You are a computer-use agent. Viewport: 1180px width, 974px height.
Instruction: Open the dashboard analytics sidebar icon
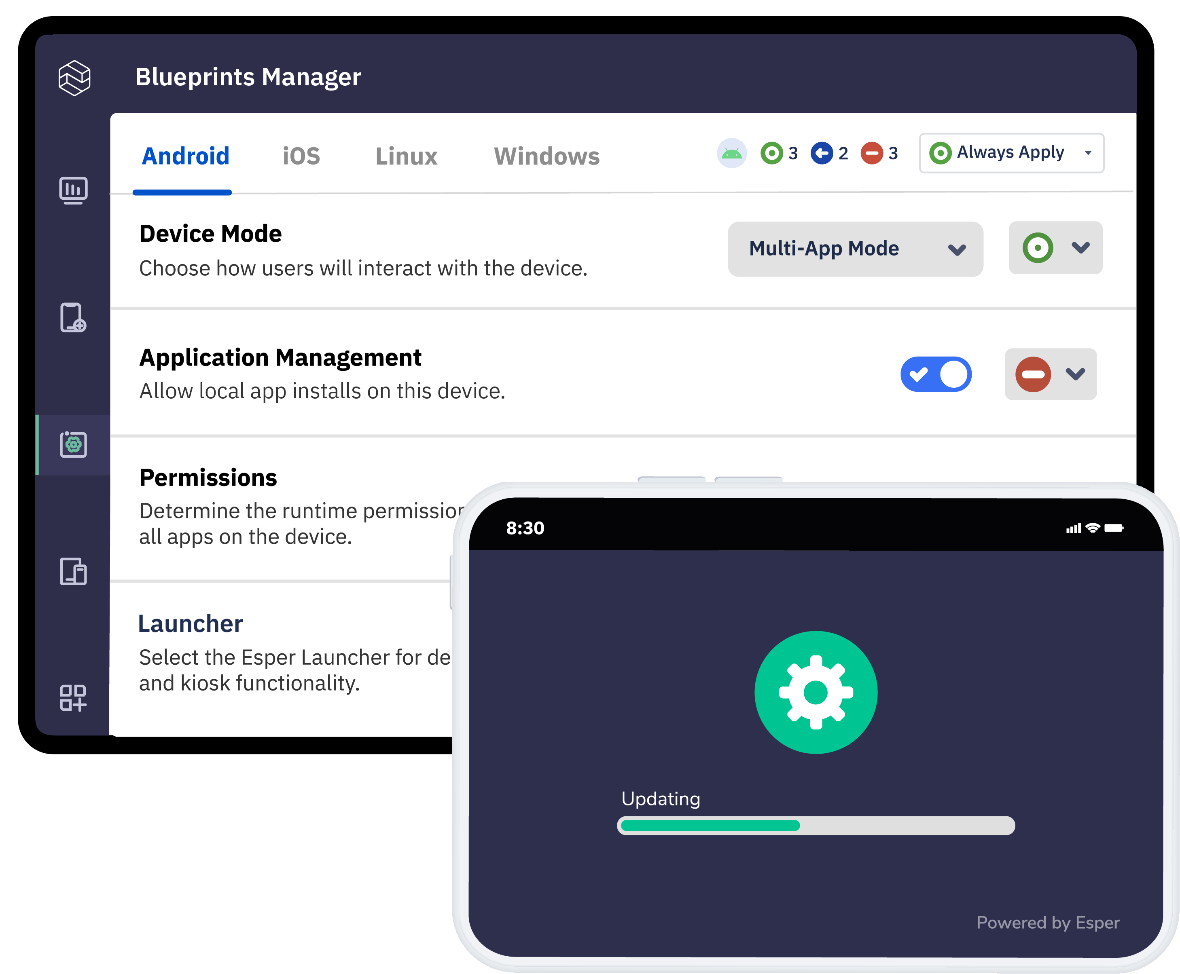click(x=73, y=190)
